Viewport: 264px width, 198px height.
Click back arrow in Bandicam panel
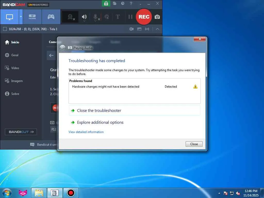(51, 55)
